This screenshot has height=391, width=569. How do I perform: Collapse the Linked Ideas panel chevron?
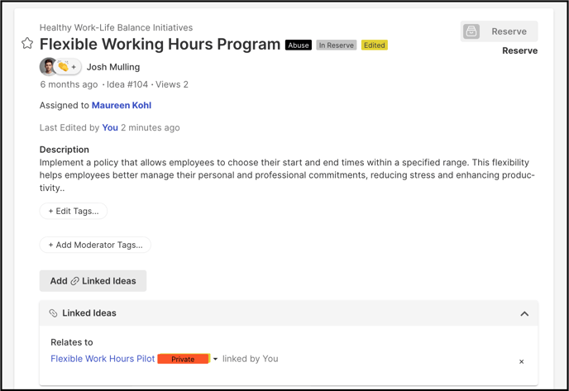524,314
